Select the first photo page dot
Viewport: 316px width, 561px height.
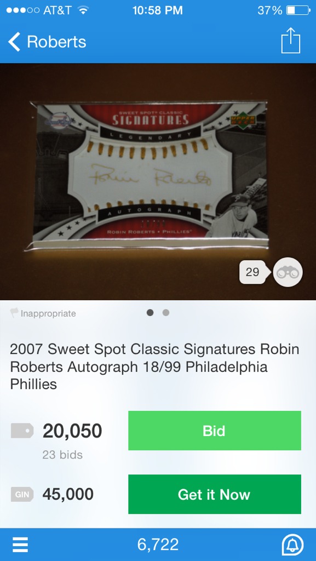150,313
